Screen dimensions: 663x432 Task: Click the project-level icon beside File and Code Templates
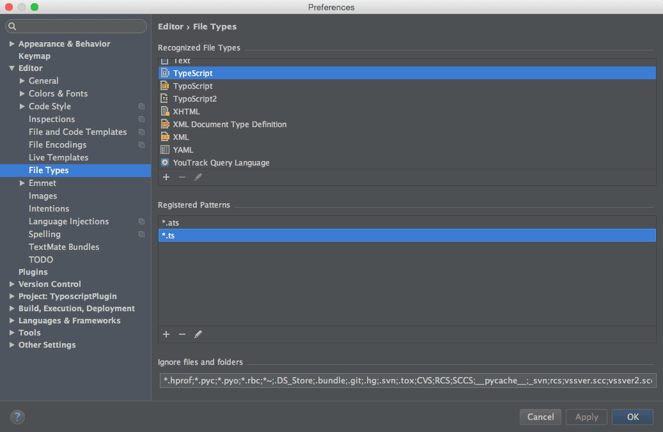tap(142, 132)
